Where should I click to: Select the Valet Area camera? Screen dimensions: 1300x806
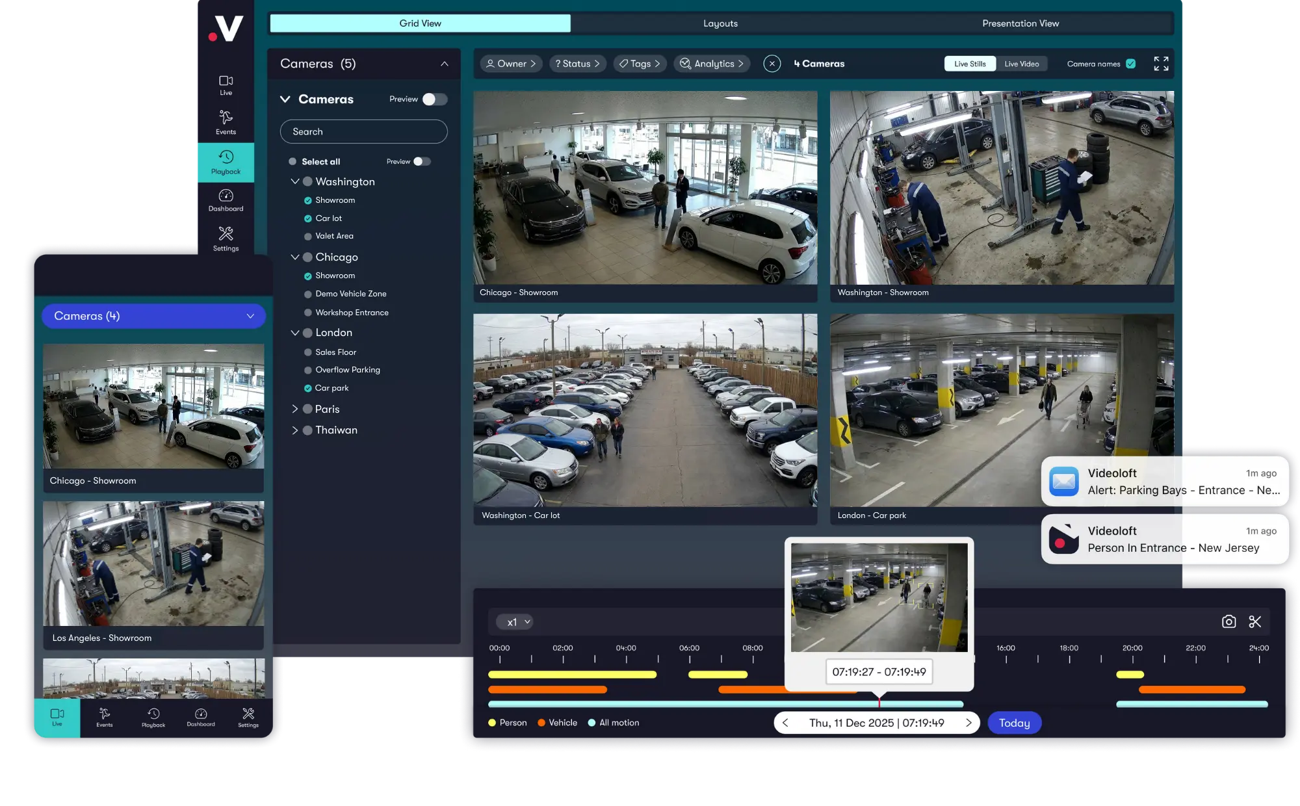[x=308, y=236]
